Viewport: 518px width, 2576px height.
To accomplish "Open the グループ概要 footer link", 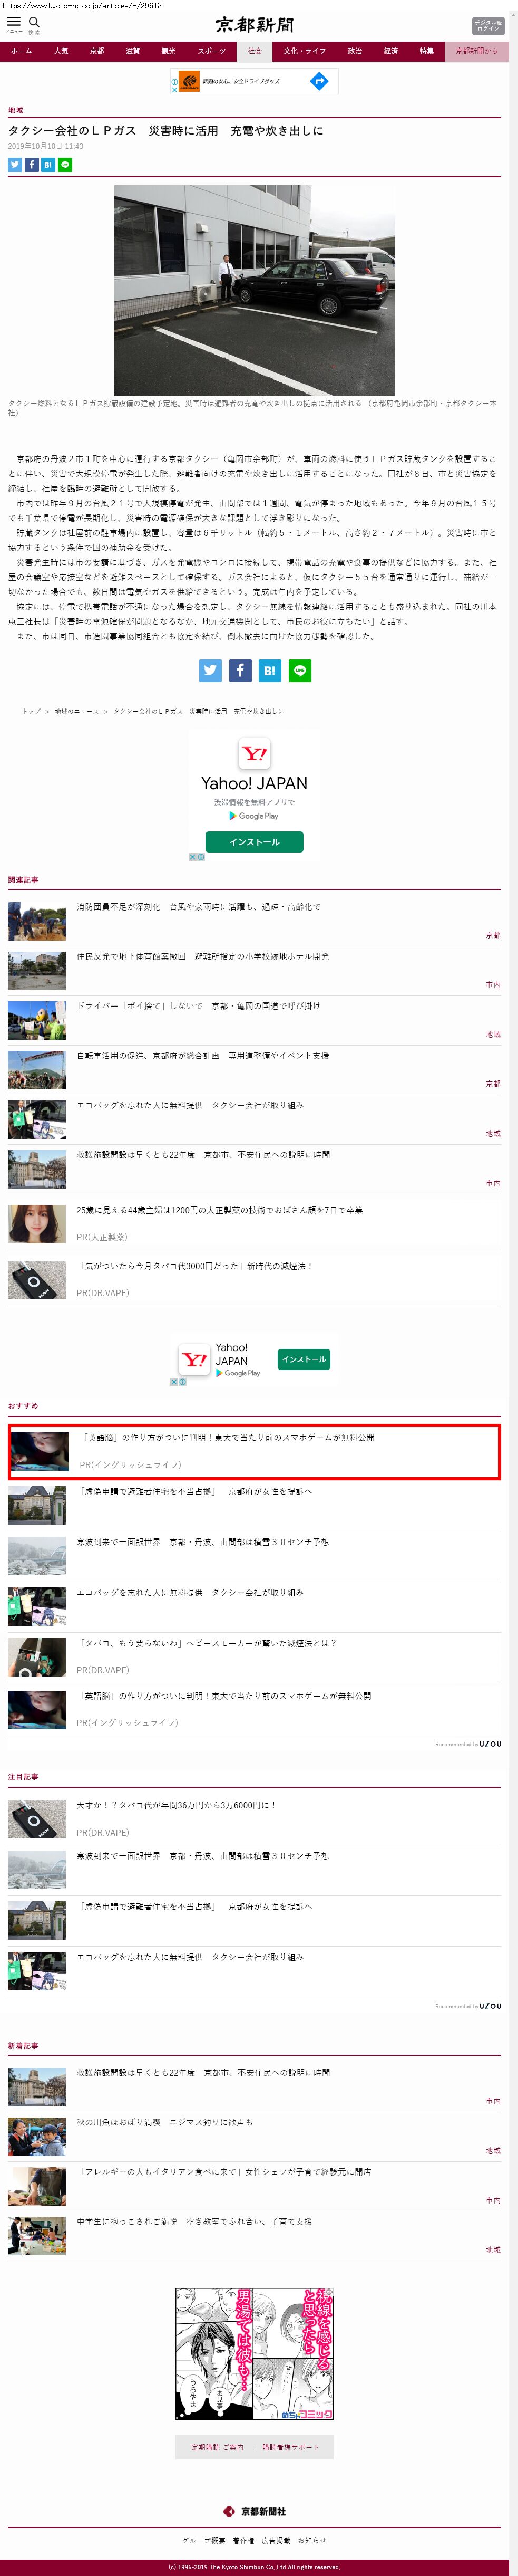I will point(203,2539).
